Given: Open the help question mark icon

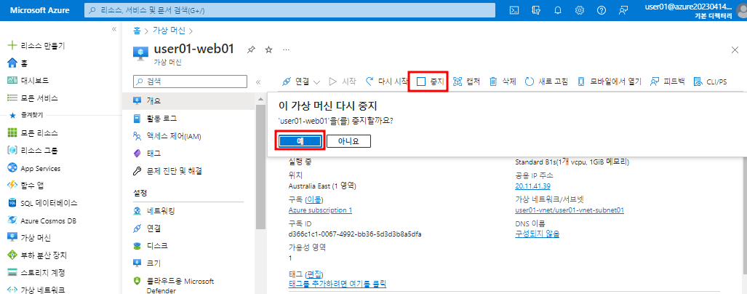Looking at the screenshot, I should [602, 10].
